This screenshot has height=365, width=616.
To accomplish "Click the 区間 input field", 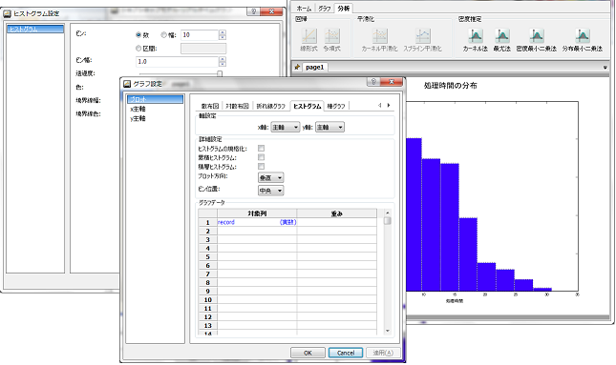I will 203,49.
